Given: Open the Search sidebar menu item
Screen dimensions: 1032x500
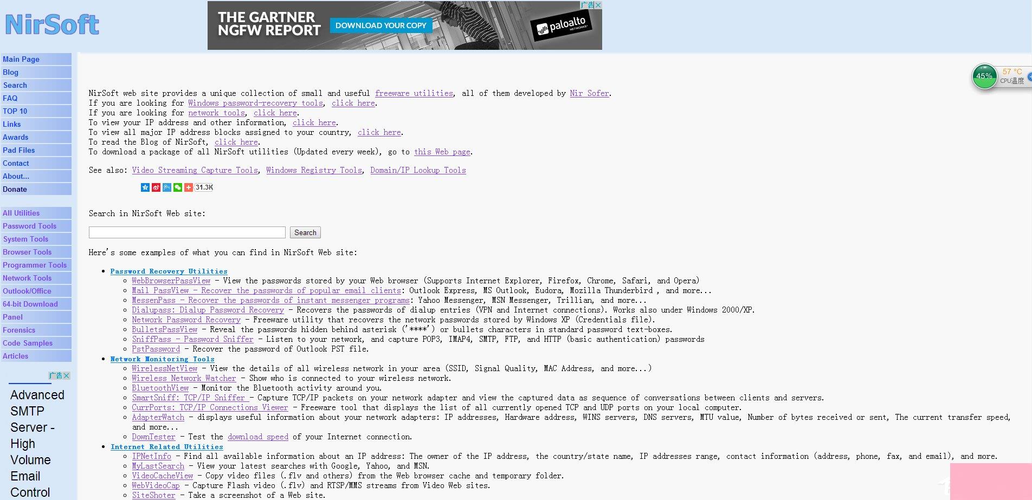Looking at the screenshot, I should [x=36, y=85].
